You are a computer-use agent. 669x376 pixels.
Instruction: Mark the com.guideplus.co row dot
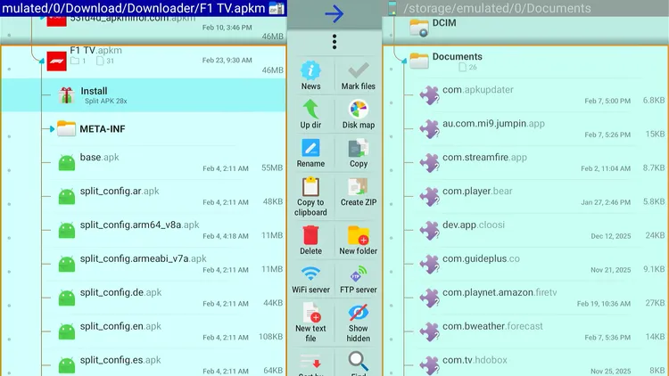392,272
